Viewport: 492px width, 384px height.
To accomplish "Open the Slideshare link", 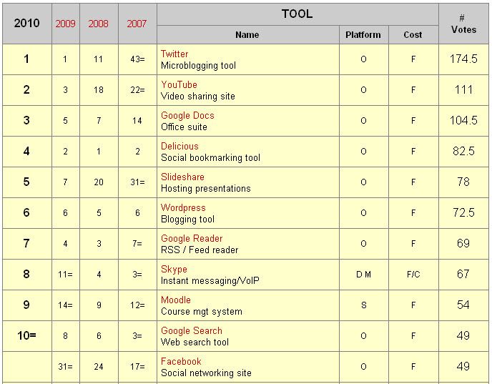I will [x=182, y=177].
